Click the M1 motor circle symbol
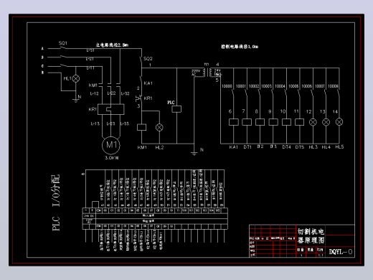The width and height of the screenshot is (373, 280). click(x=111, y=145)
